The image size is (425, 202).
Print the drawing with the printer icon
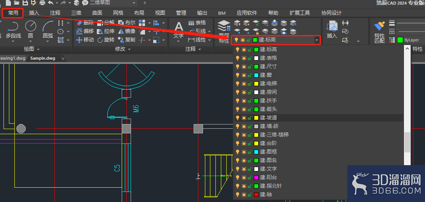click(42, 3)
